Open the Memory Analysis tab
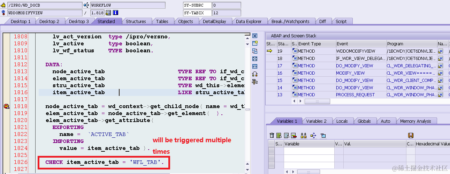Viewport: 450px width, 174px height. [415, 121]
